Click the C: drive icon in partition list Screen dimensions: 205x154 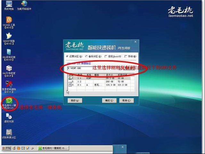tap(70, 78)
